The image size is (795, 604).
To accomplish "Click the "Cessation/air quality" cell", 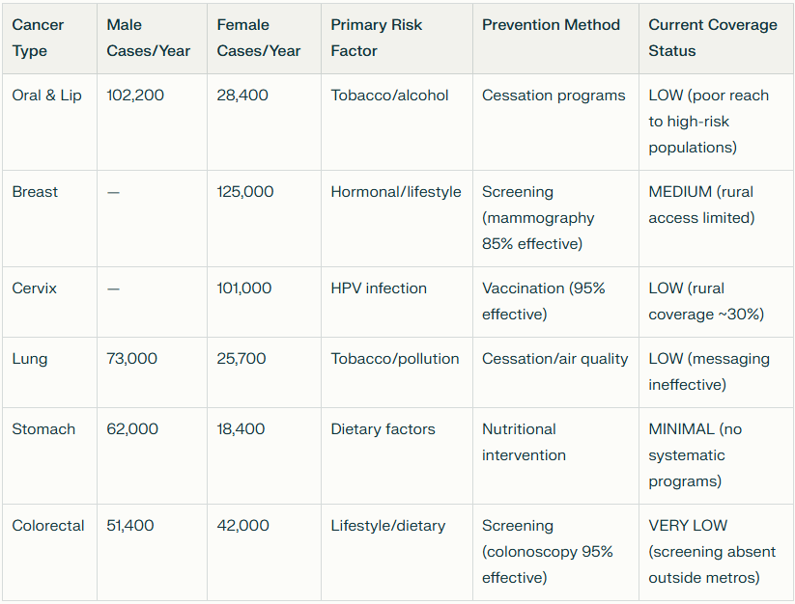I will click(555, 359).
